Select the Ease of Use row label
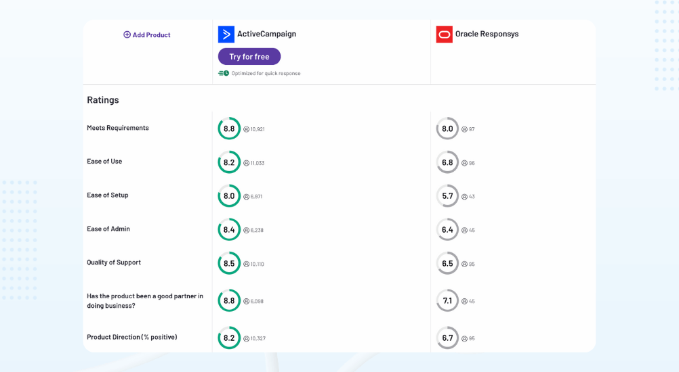Image resolution: width=679 pixels, height=372 pixels. [x=104, y=161]
